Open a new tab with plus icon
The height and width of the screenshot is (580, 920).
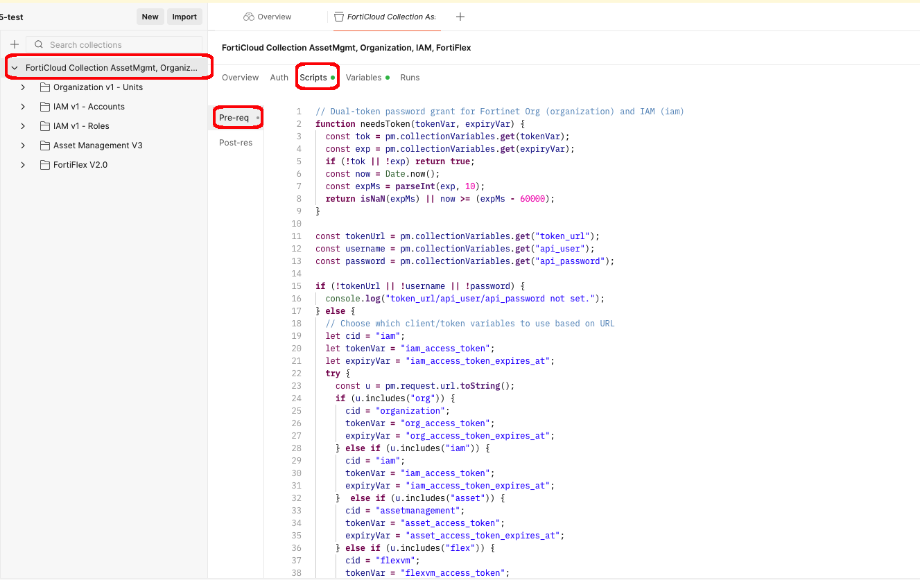460,17
